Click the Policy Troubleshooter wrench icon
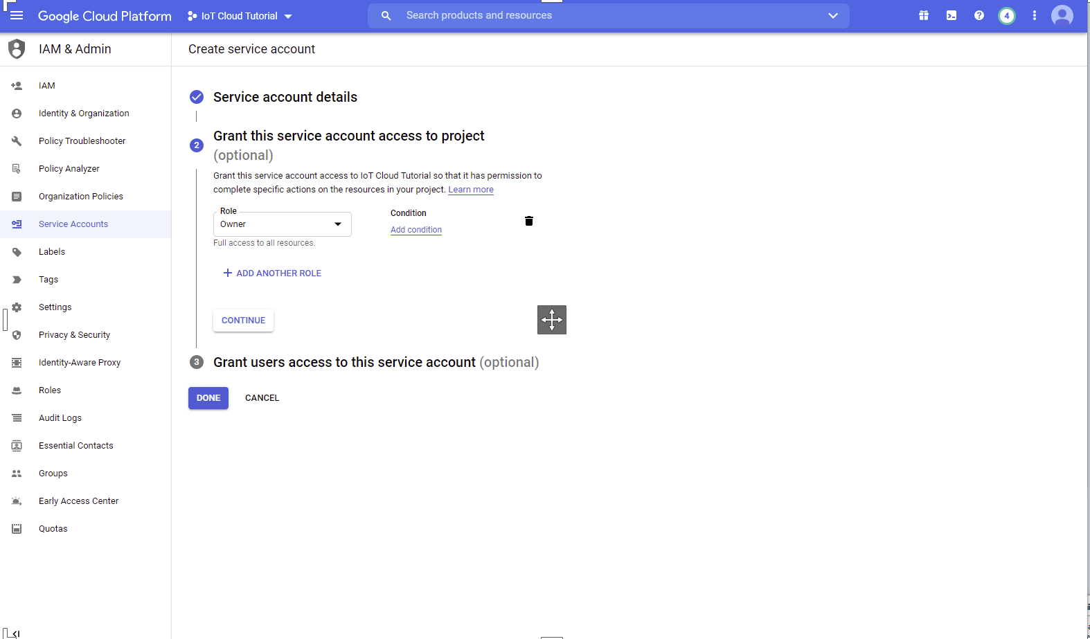This screenshot has height=639, width=1090. point(17,141)
